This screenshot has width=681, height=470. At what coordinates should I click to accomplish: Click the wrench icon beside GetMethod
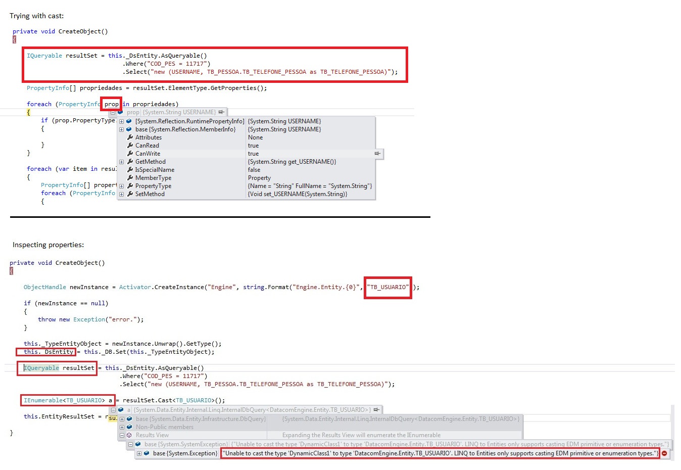point(130,162)
